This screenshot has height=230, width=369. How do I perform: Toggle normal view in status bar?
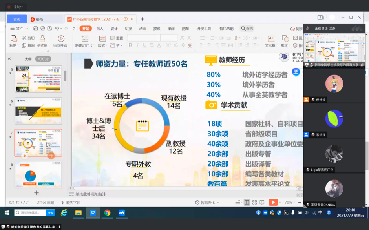[x=247, y=202]
